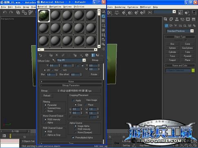Increase the Blur offset spinner
This screenshot has height=148, width=198.
pos(81,74)
